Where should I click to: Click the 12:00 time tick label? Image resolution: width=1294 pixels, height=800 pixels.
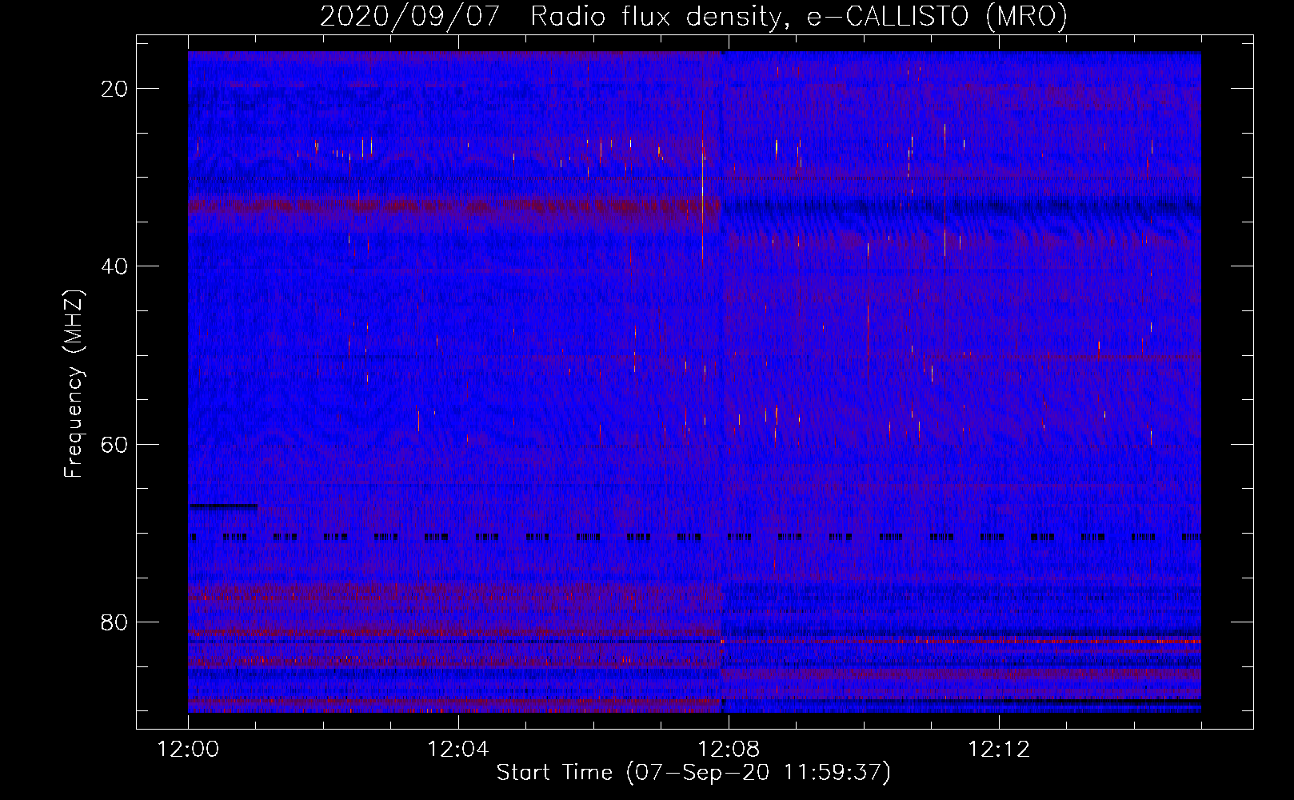point(188,750)
